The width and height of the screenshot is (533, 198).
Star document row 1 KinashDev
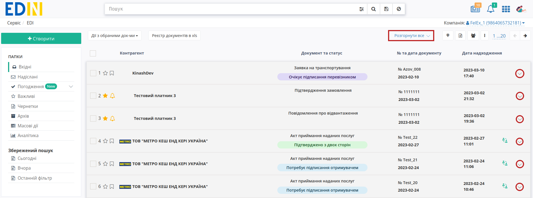[x=105, y=73]
